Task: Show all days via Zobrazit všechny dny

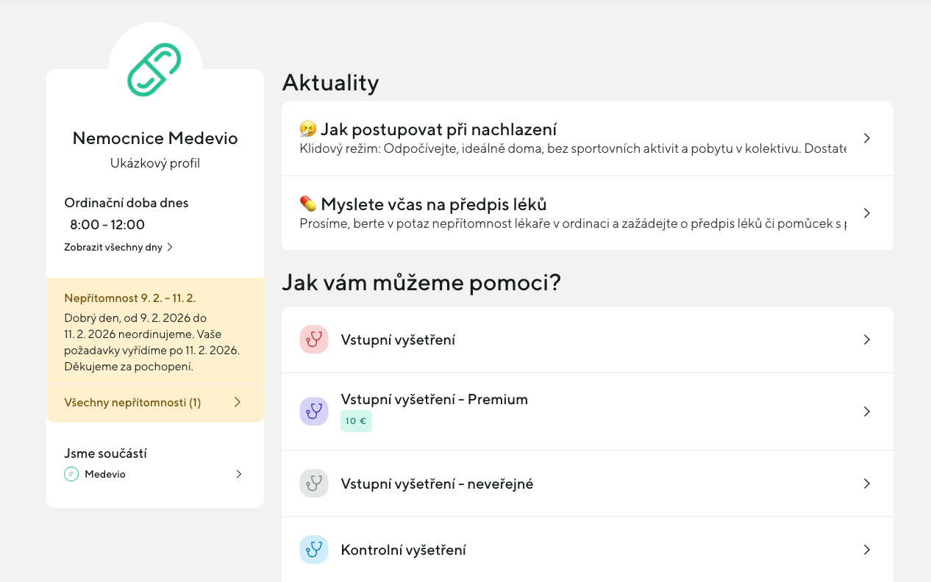Action: coord(118,247)
